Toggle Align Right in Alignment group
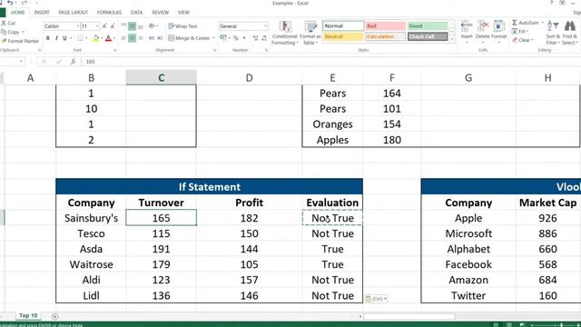 coord(141,38)
